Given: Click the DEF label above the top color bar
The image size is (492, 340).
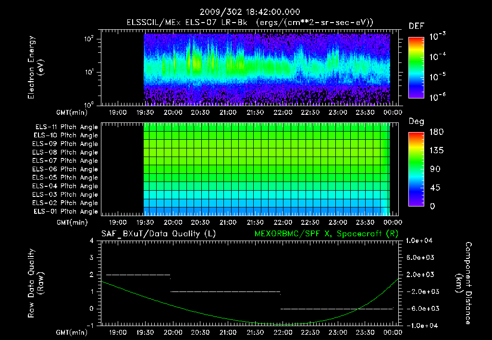Looking at the screenshot, I should pos(417,26).
